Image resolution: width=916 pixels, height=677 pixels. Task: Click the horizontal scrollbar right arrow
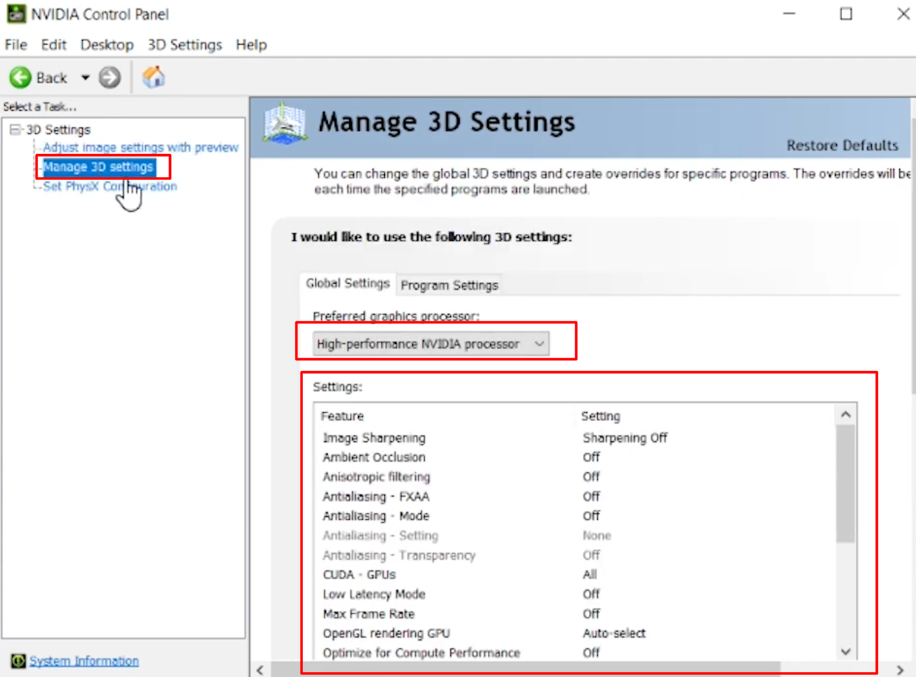[x=900, y=670]
